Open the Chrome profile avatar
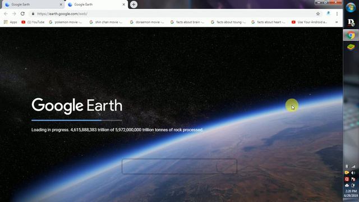Viewport: 359px width, 202px height. tap(328, 13)
